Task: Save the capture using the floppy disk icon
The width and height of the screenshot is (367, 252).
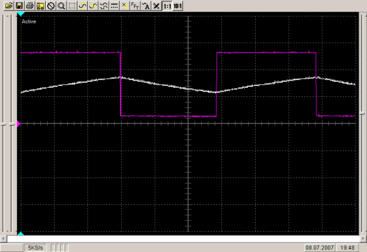Action: tap(18, 5)
